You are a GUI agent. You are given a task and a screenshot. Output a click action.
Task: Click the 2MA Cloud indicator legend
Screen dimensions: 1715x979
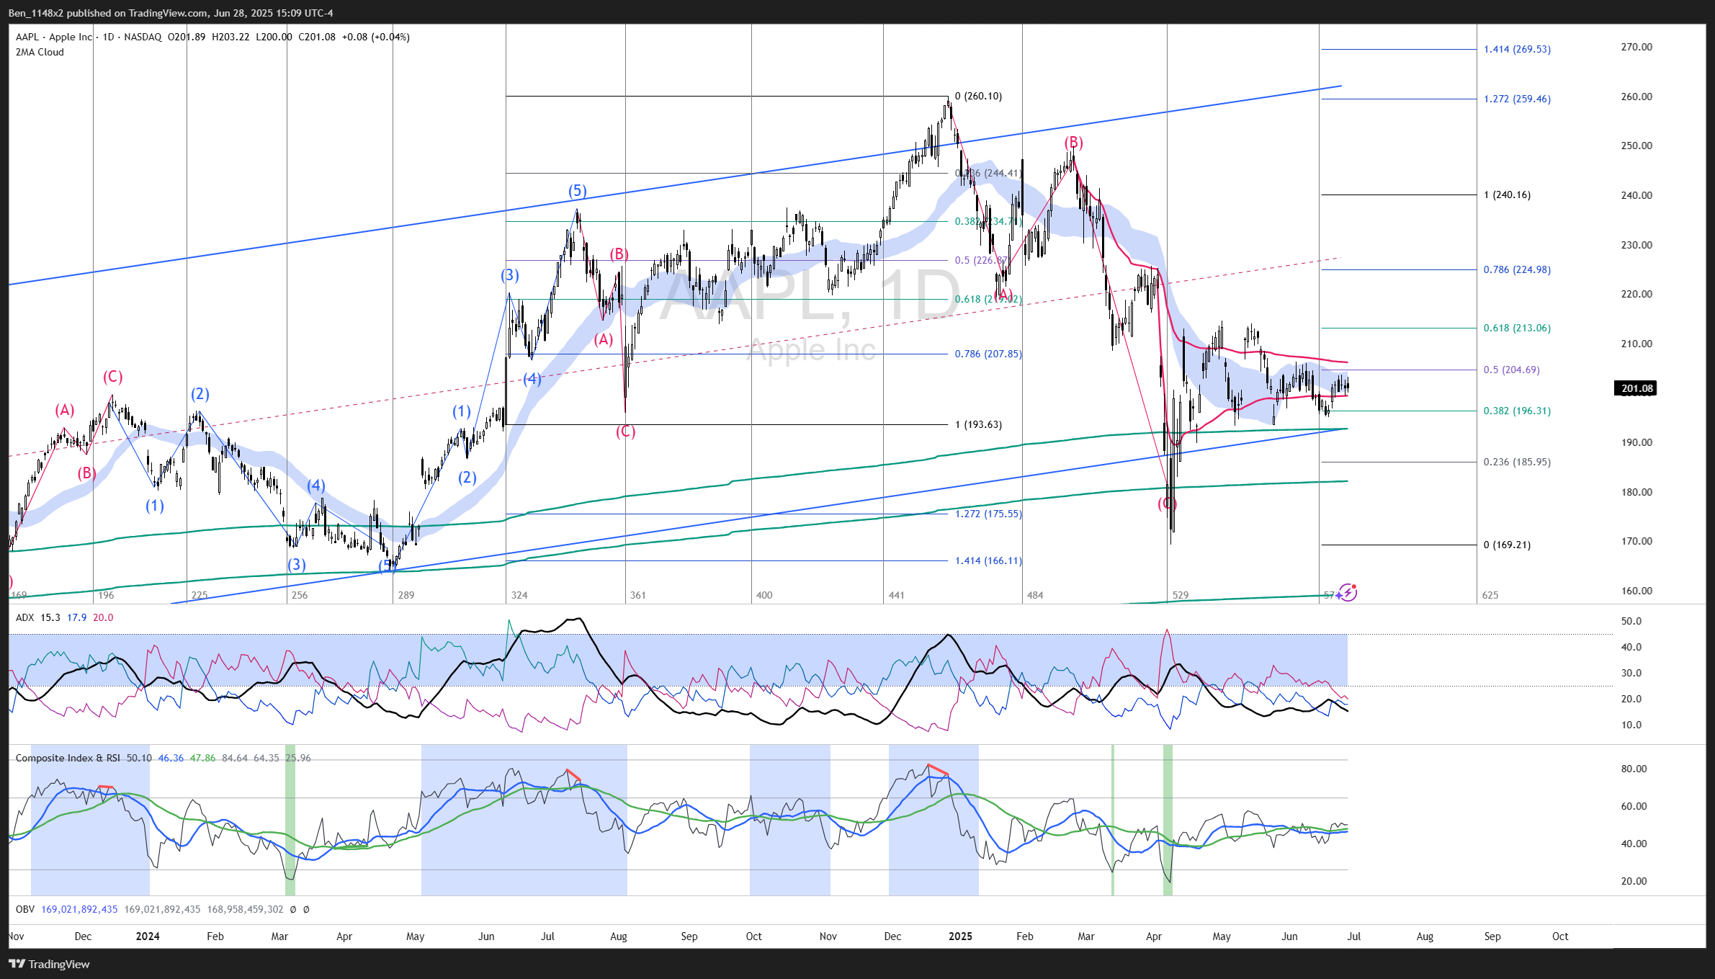point(40,52)
